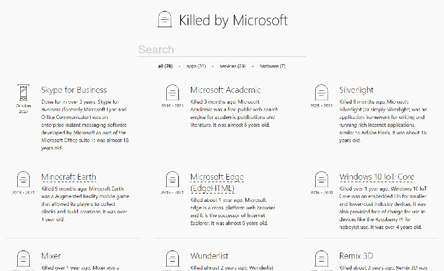Click the tombstone logo beside Killed by Microsoft
The image size is (444, 271).
[x=165, y=20]
